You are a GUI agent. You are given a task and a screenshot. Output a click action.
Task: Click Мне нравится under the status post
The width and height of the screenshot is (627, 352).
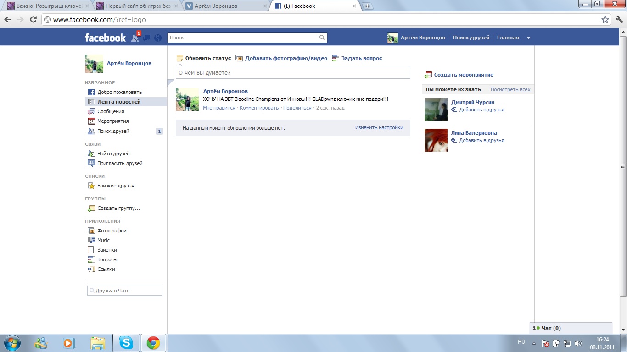[x=219, y=108]
